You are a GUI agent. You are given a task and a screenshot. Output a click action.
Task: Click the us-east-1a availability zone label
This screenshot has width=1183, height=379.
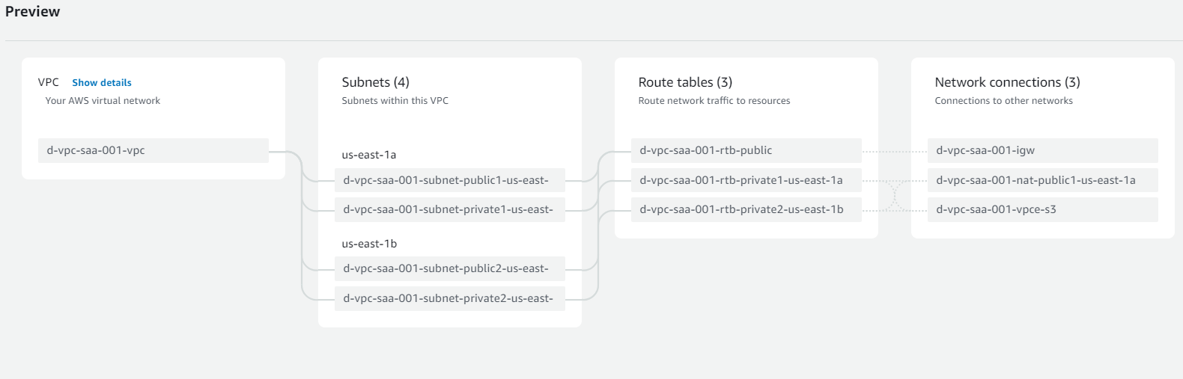pos(369,155)
